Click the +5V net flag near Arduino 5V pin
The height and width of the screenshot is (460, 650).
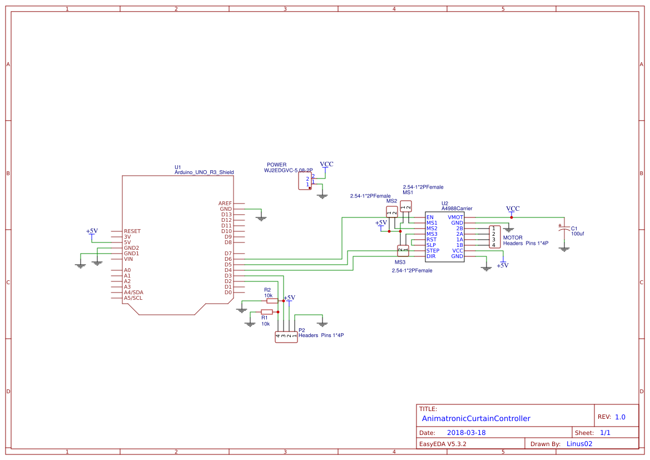92,233
